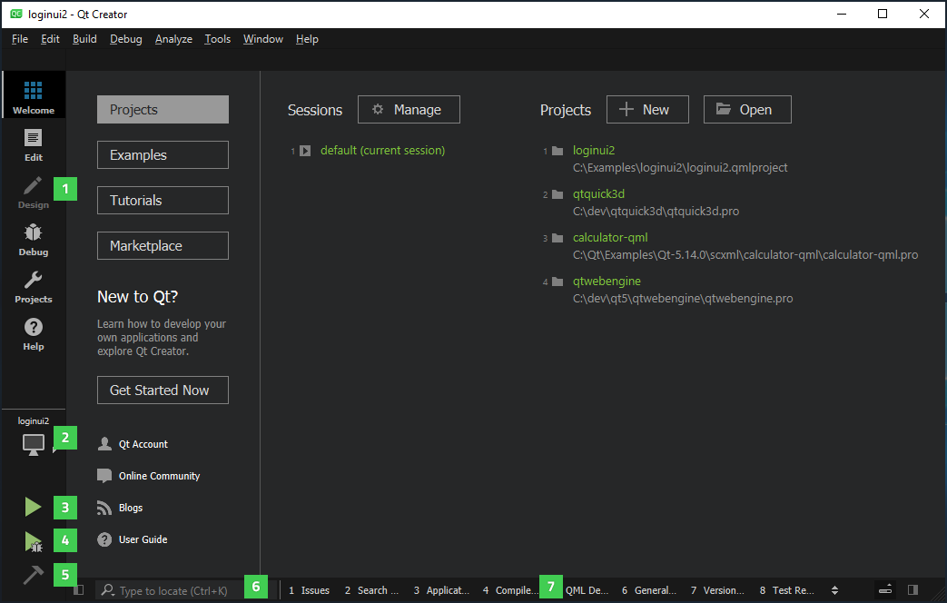Viewport: 947px width, 603px height.
Task: Open the Tutorials page
Action: pyautogui.click(x=163, y=200)
